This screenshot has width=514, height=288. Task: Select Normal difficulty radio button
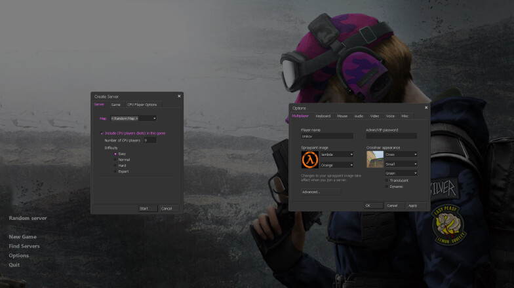115,160
